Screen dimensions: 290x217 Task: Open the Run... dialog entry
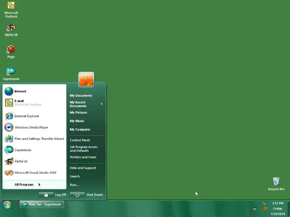(x=74, y=185)
